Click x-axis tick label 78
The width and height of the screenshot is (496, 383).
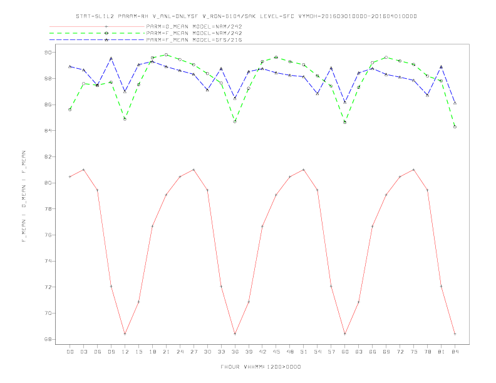(428, 352)
